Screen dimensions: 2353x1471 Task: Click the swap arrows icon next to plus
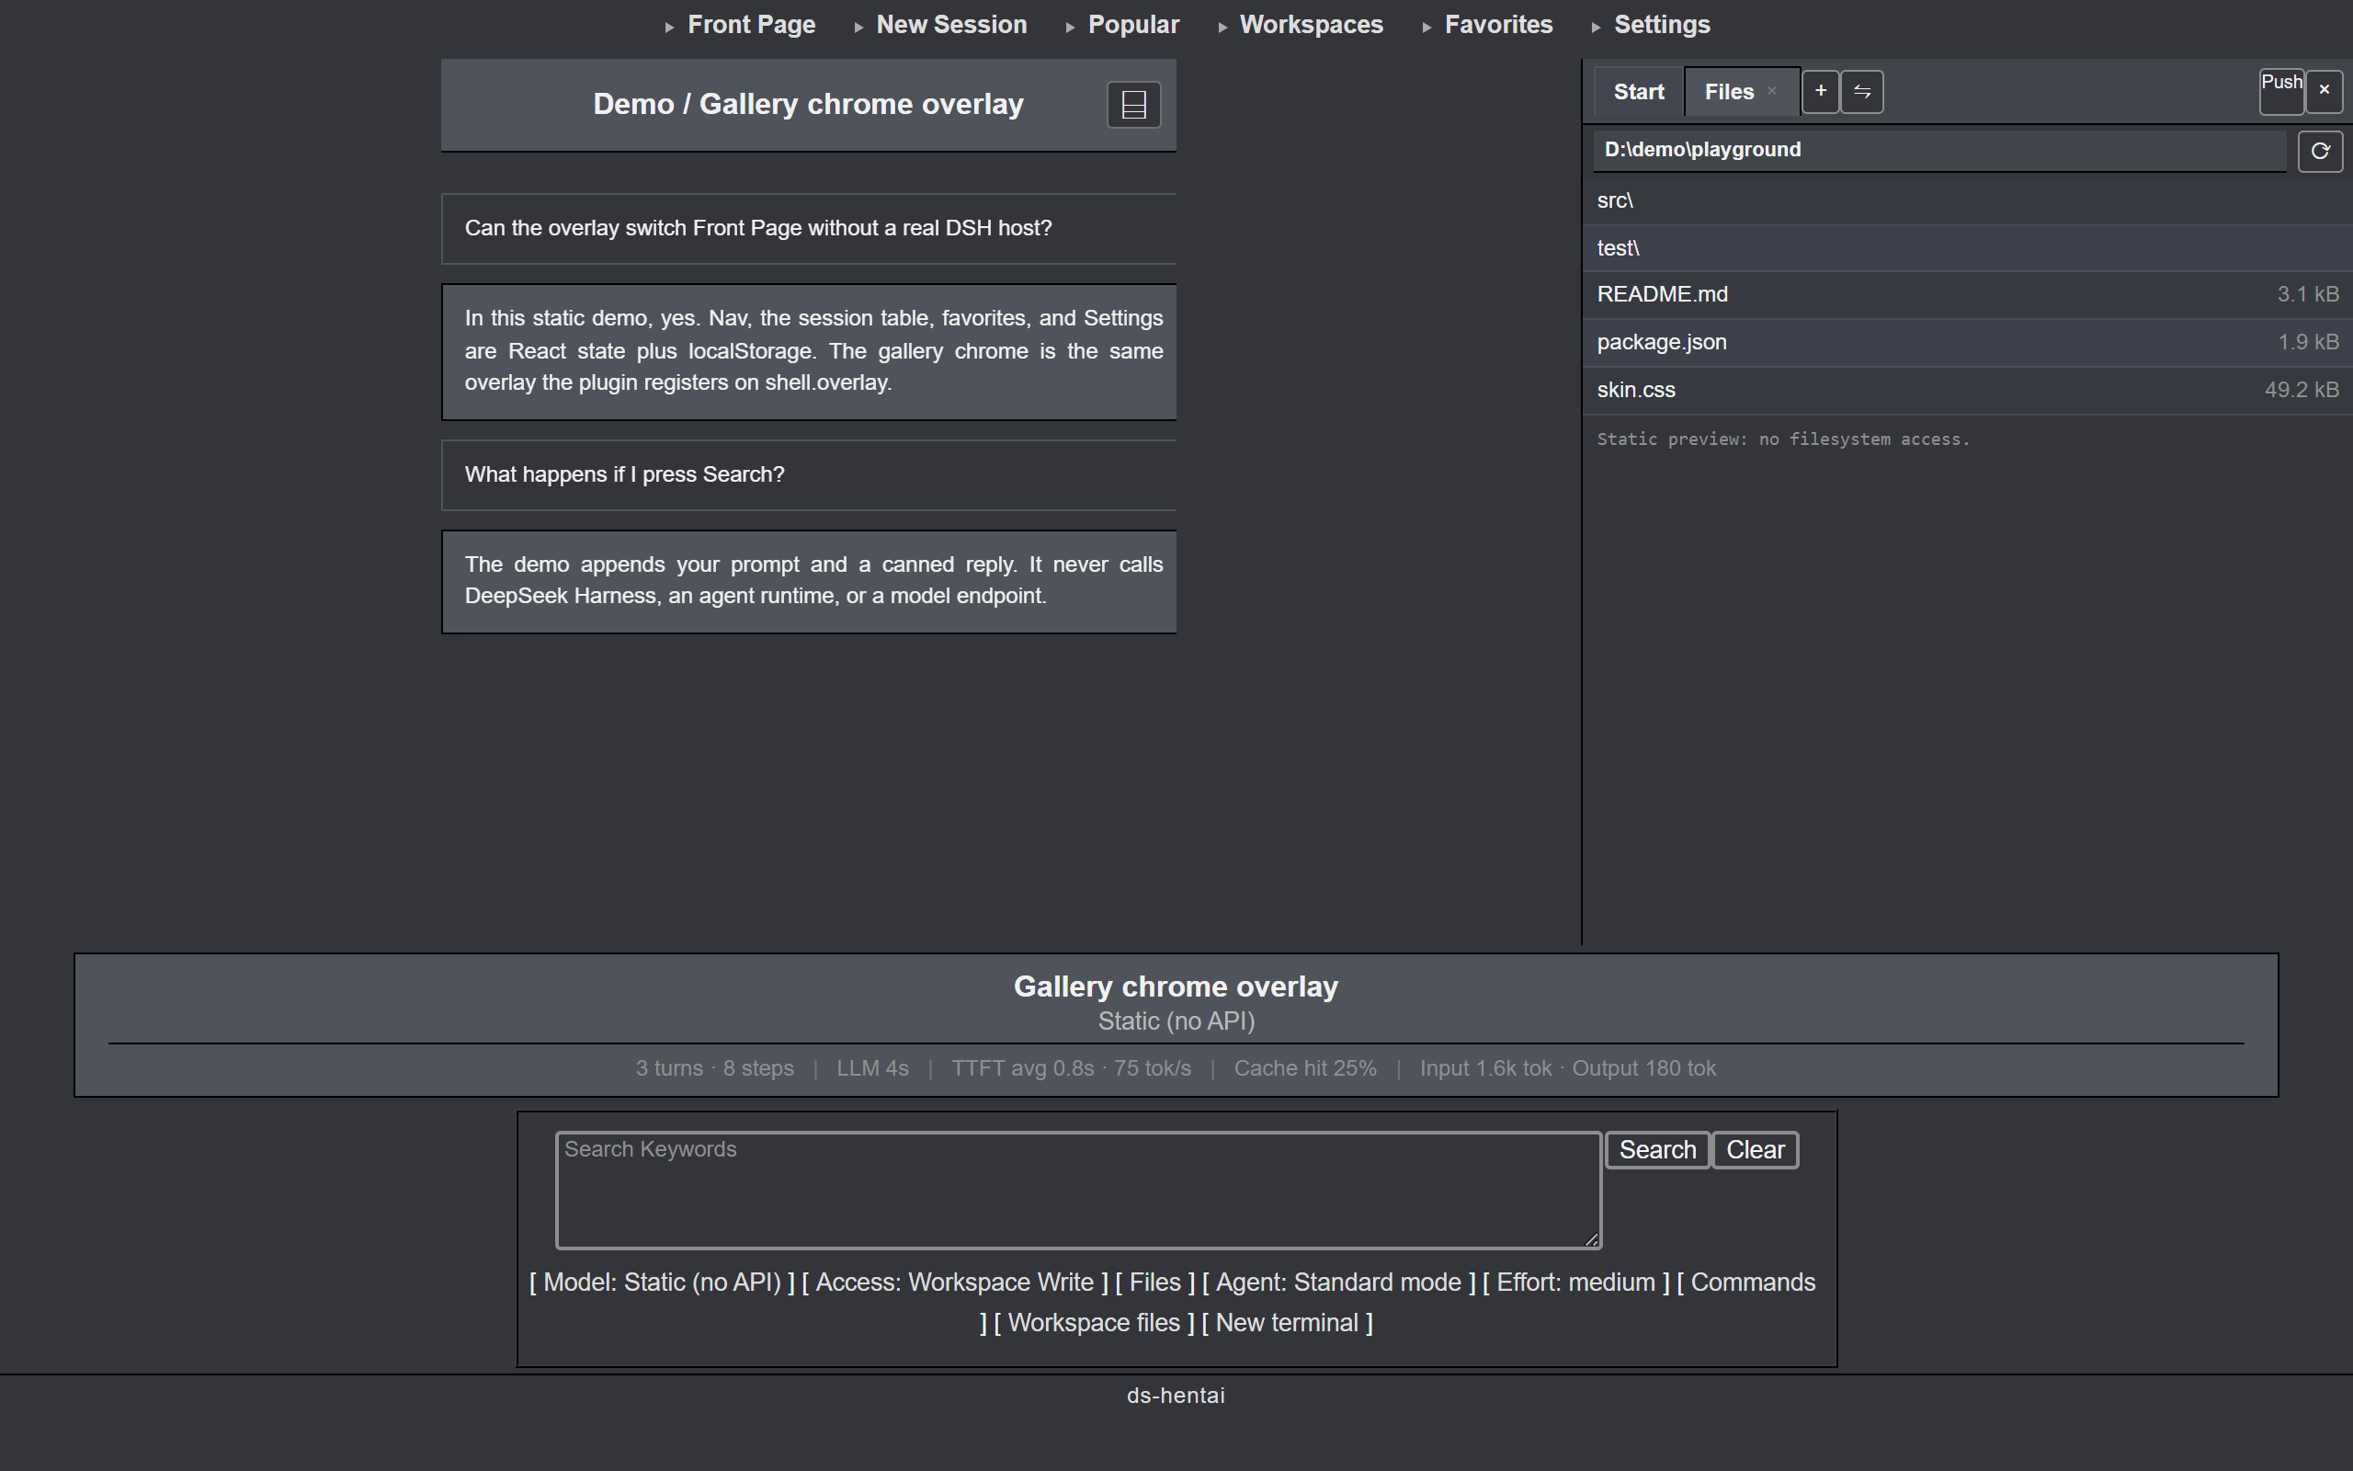click(x=1862, y=91)
